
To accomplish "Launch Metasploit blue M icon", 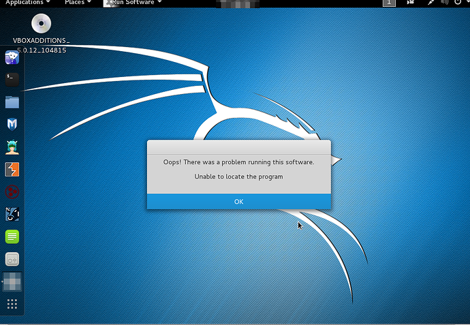I will click(x=12, y=125).
